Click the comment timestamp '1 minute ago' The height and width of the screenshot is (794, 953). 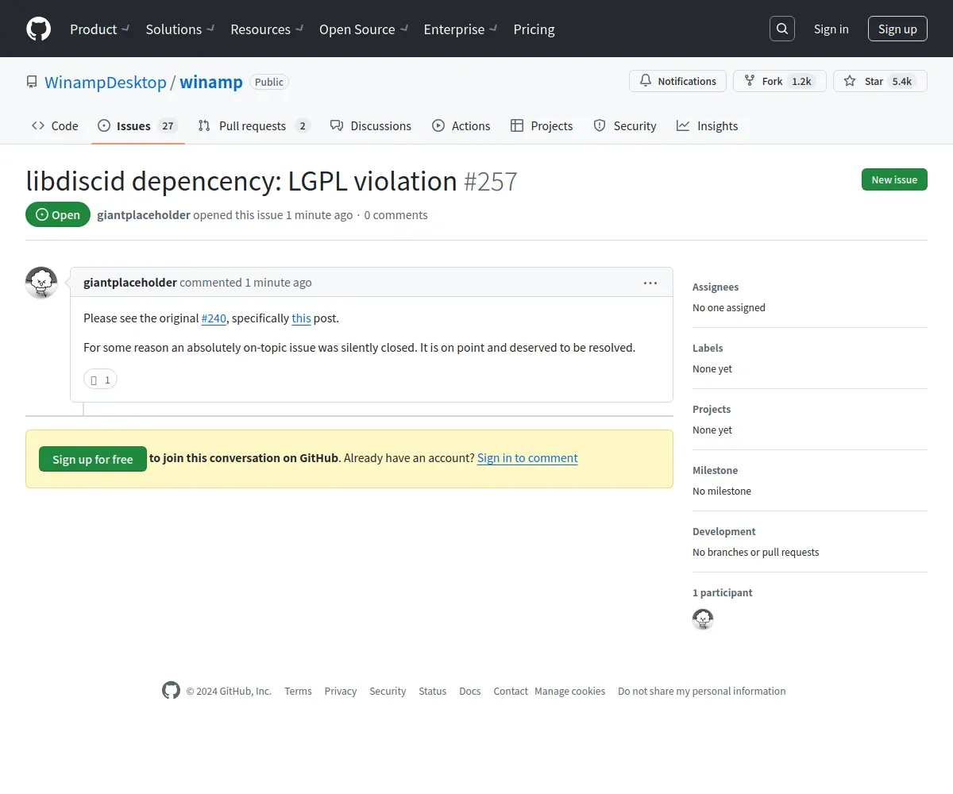pyautogui.click(x=278, y=283)
